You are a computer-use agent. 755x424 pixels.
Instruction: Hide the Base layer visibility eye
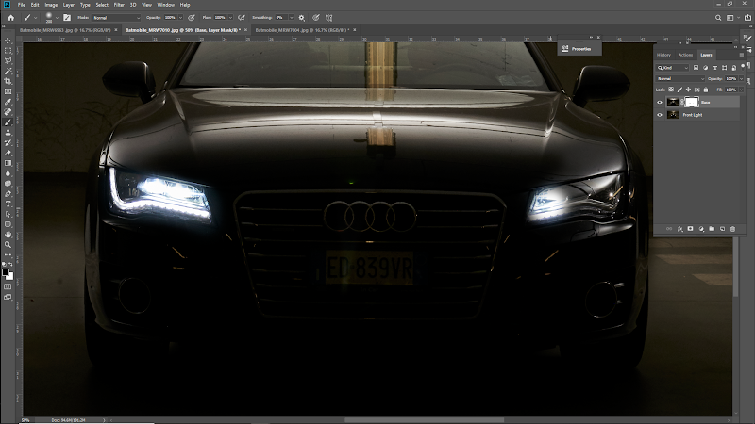tap(660, 102)
